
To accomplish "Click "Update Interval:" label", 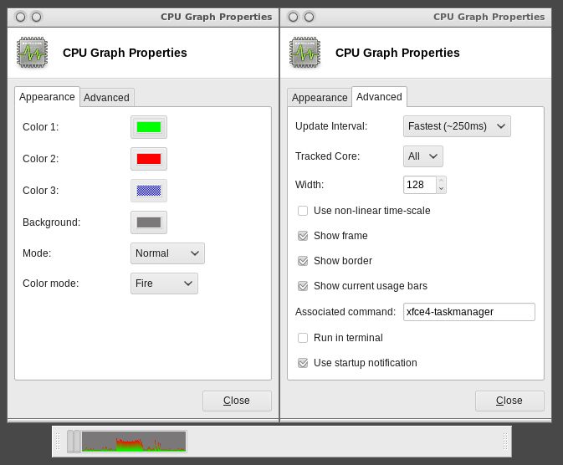I will click(331, 126).
